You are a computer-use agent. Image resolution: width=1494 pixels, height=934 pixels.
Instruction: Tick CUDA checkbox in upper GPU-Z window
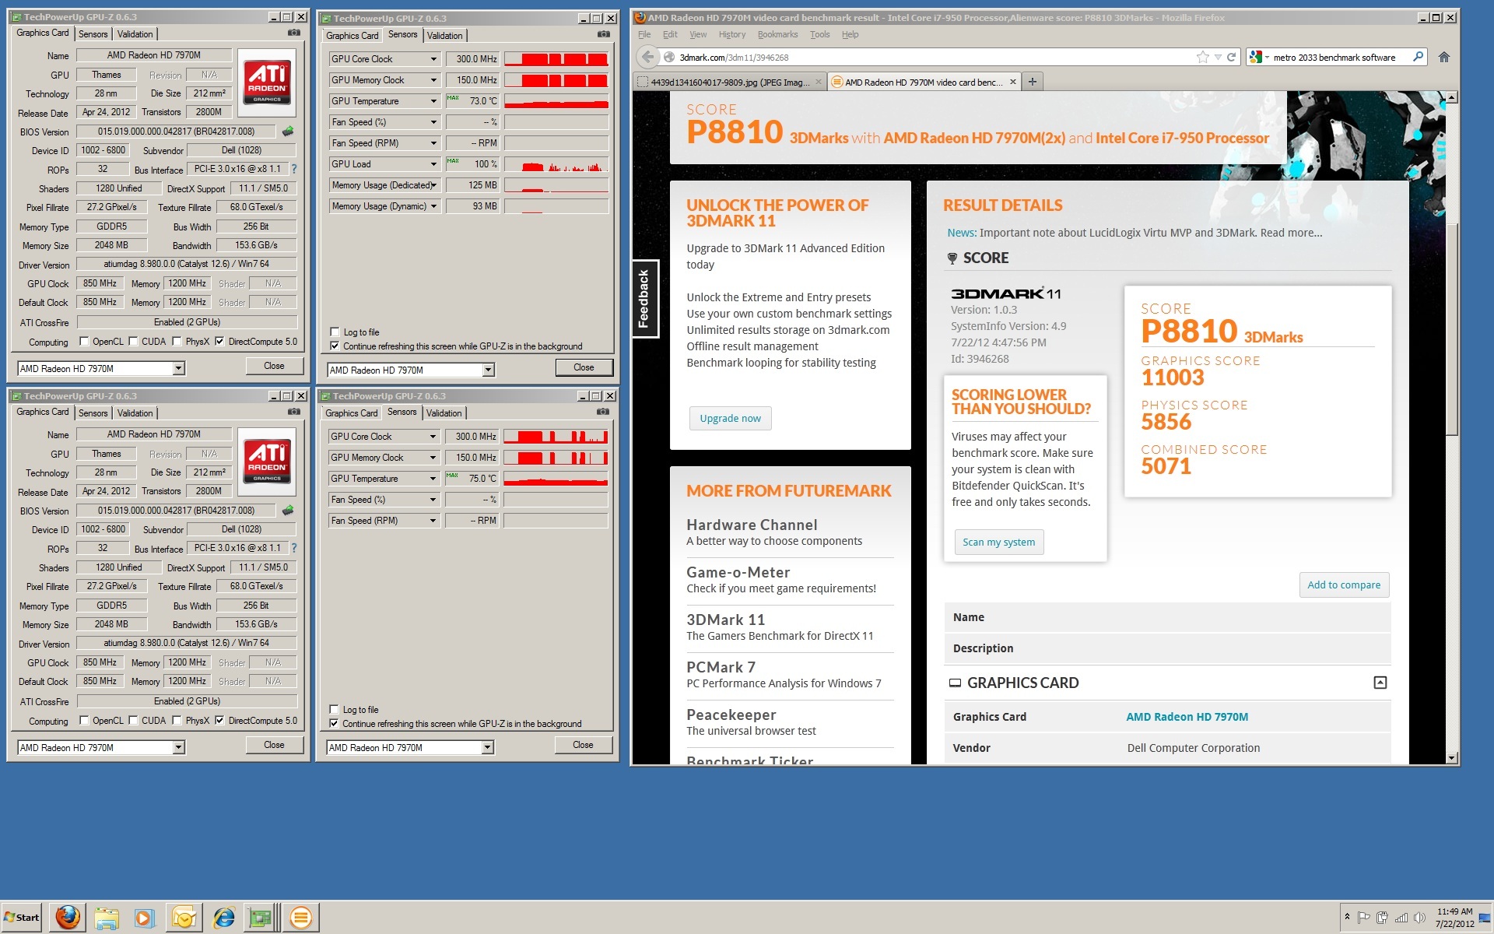coord(133,341)
